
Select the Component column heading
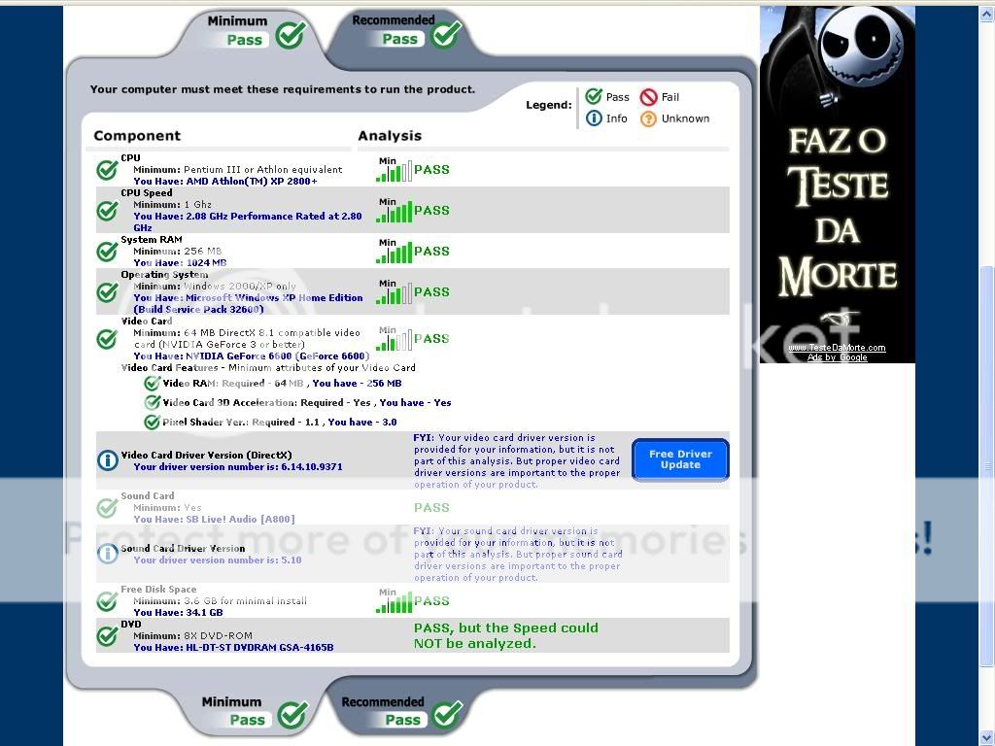click(x=137, y=136)
